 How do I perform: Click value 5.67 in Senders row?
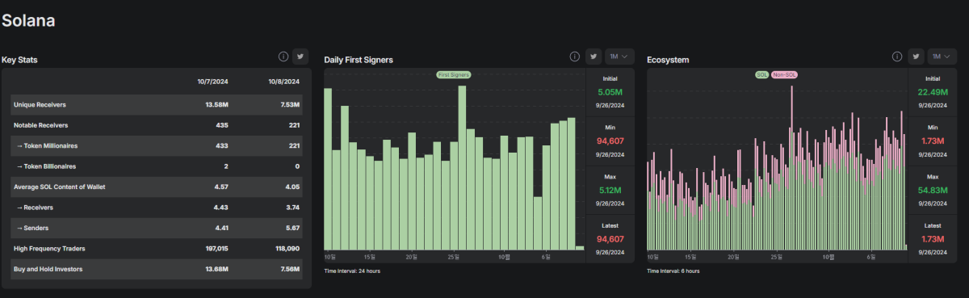click(293, 228)
